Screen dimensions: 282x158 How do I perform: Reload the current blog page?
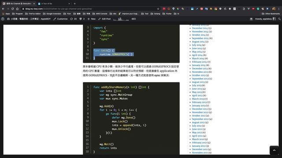coord(12,9)
